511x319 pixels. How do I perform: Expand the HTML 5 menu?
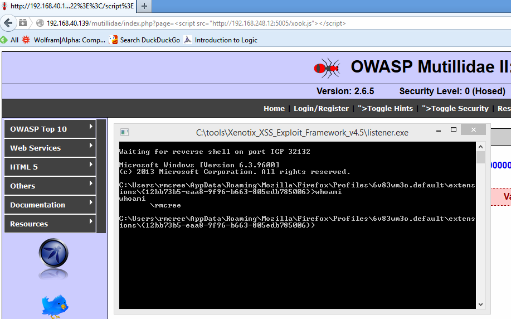(x=50, y=167)
